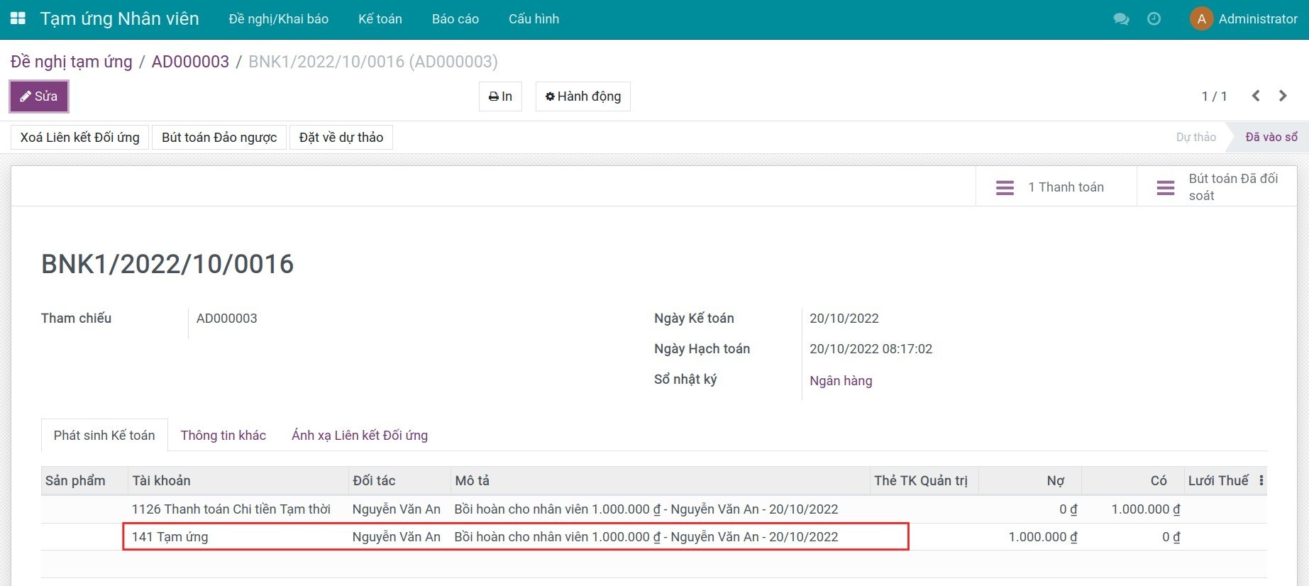Click the Administrator avatar icon

click(1201, 19)
